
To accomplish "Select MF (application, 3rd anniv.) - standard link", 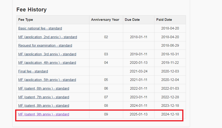I will (47, 54).
